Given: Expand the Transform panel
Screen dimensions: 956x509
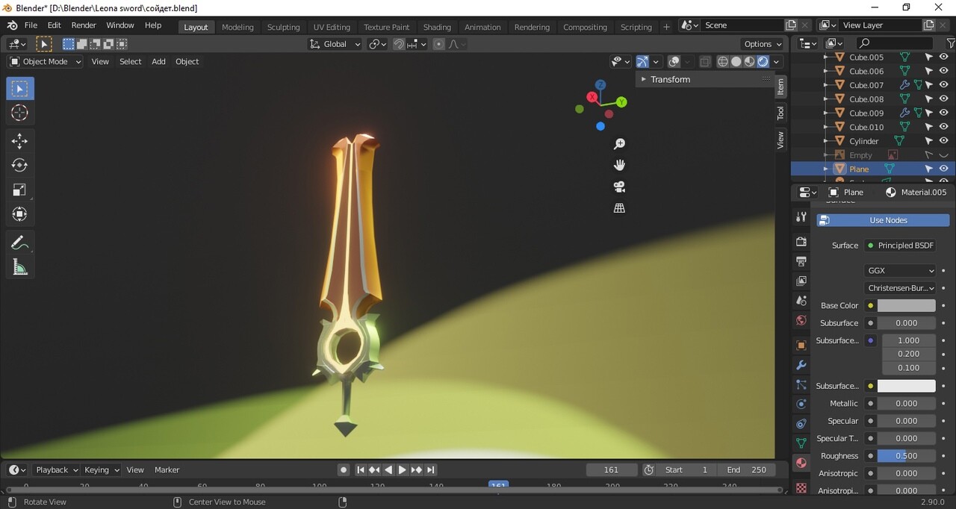Looking at the screenshot, I should click(x=670, y=79).
